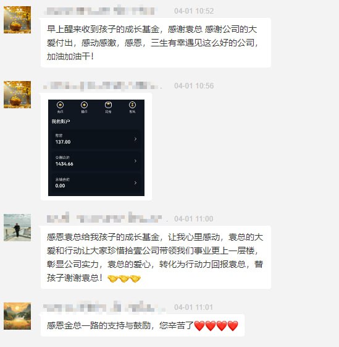339x347 pixels.
Task: Open the sunset landscape avatar at 11:01
Action: click(17, 316)
